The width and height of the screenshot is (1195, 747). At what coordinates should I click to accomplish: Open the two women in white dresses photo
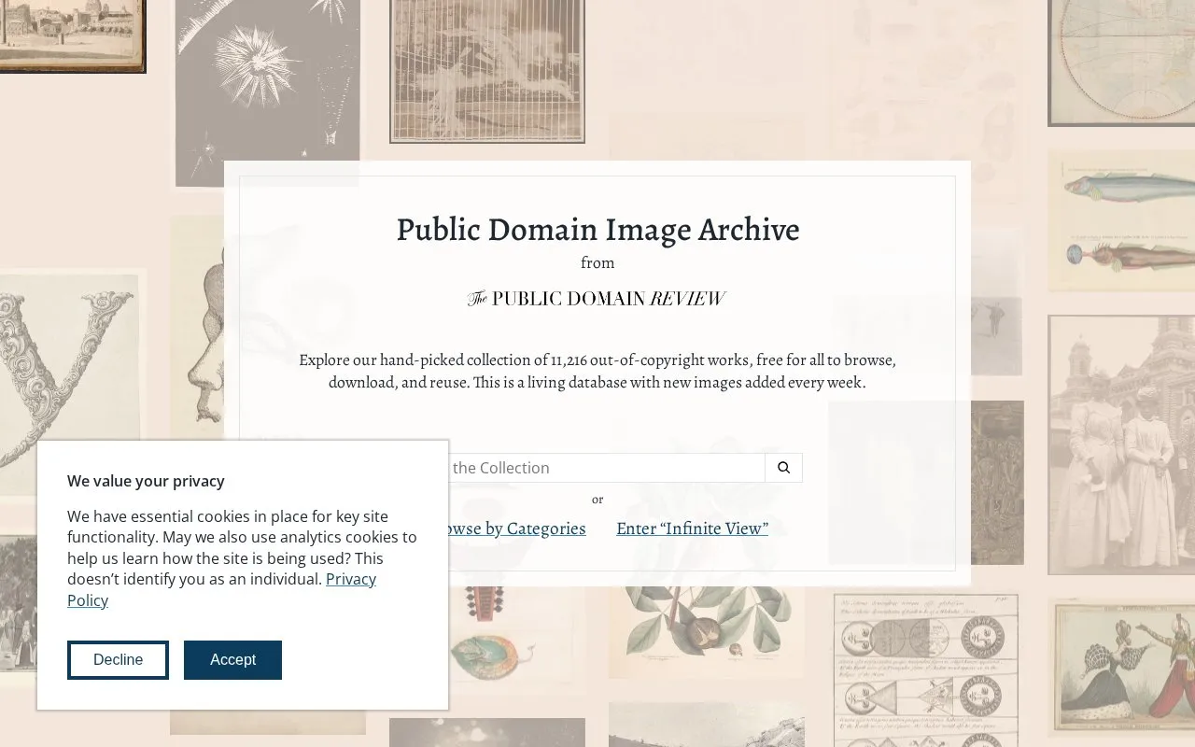pos(1121,444)
